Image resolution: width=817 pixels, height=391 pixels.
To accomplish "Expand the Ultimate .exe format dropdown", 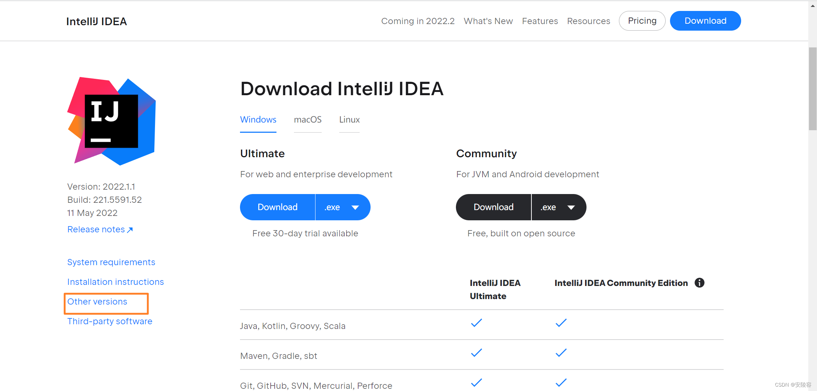I will tap(343, 207).
